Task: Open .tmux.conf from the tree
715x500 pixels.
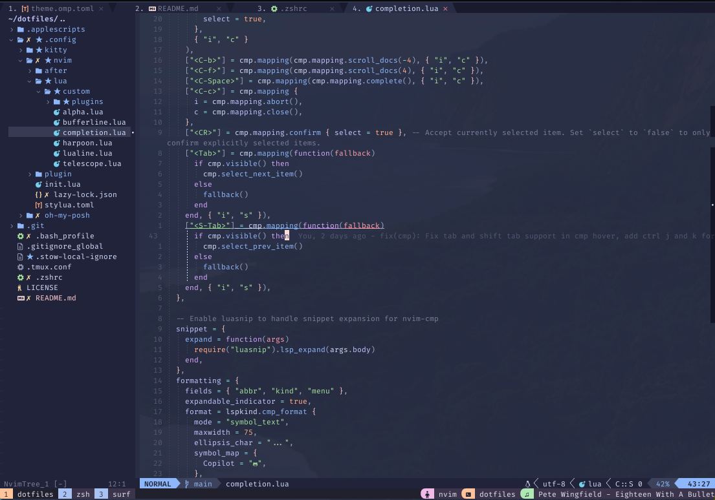Action: click(49, 267)
